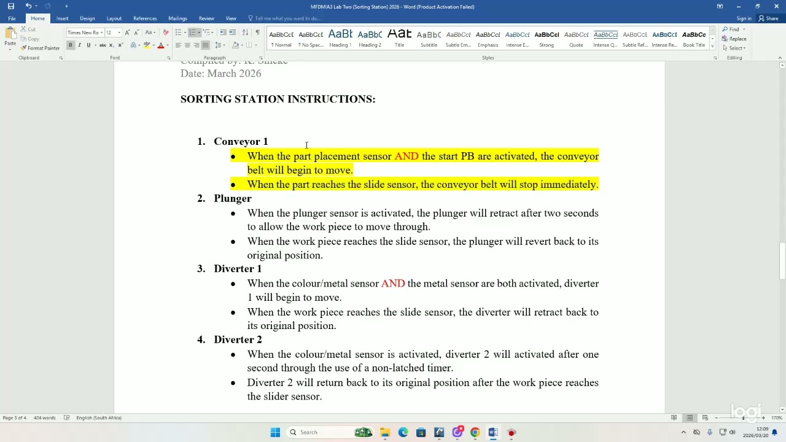Viewport: 786px width, 442px height.
Task: Open the Select dropdown in Editing group
Action: [734, 48]
